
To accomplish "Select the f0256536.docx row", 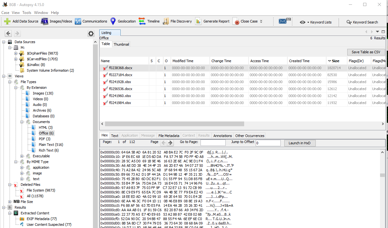I will point(243,89).
